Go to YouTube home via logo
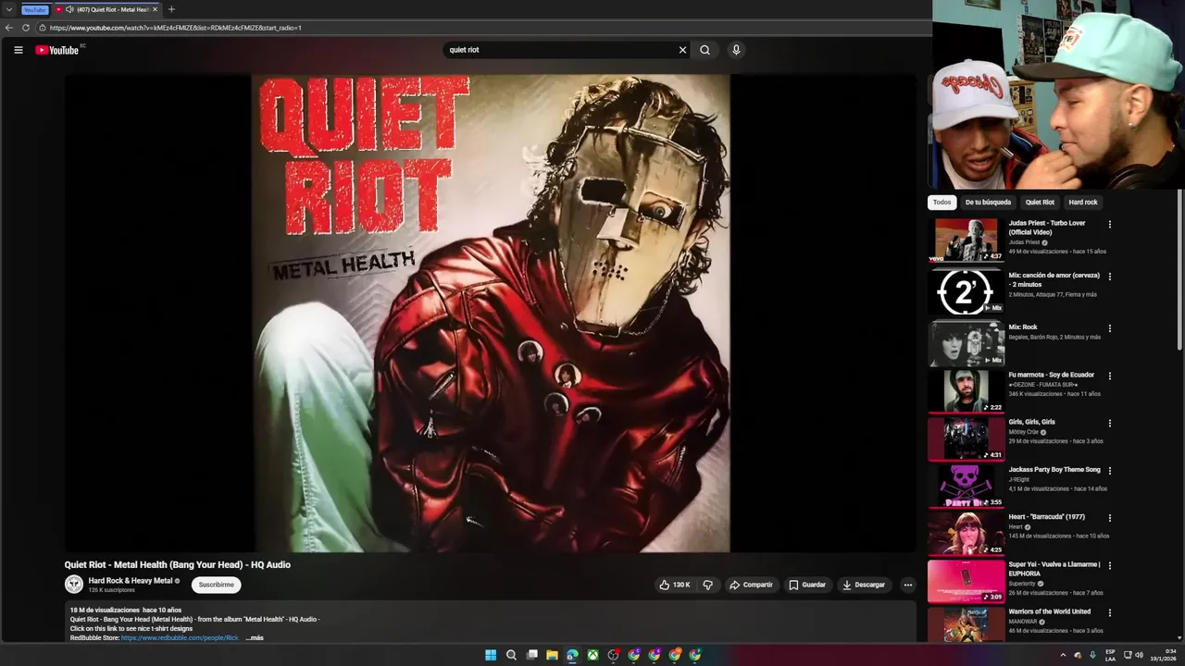The height and width of the screenshot is (666, 1185). (x=57, y=50)
